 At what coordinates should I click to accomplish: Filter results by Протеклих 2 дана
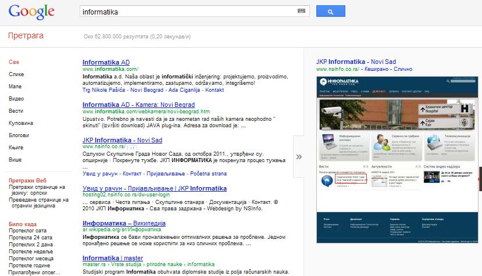point(31,245)
